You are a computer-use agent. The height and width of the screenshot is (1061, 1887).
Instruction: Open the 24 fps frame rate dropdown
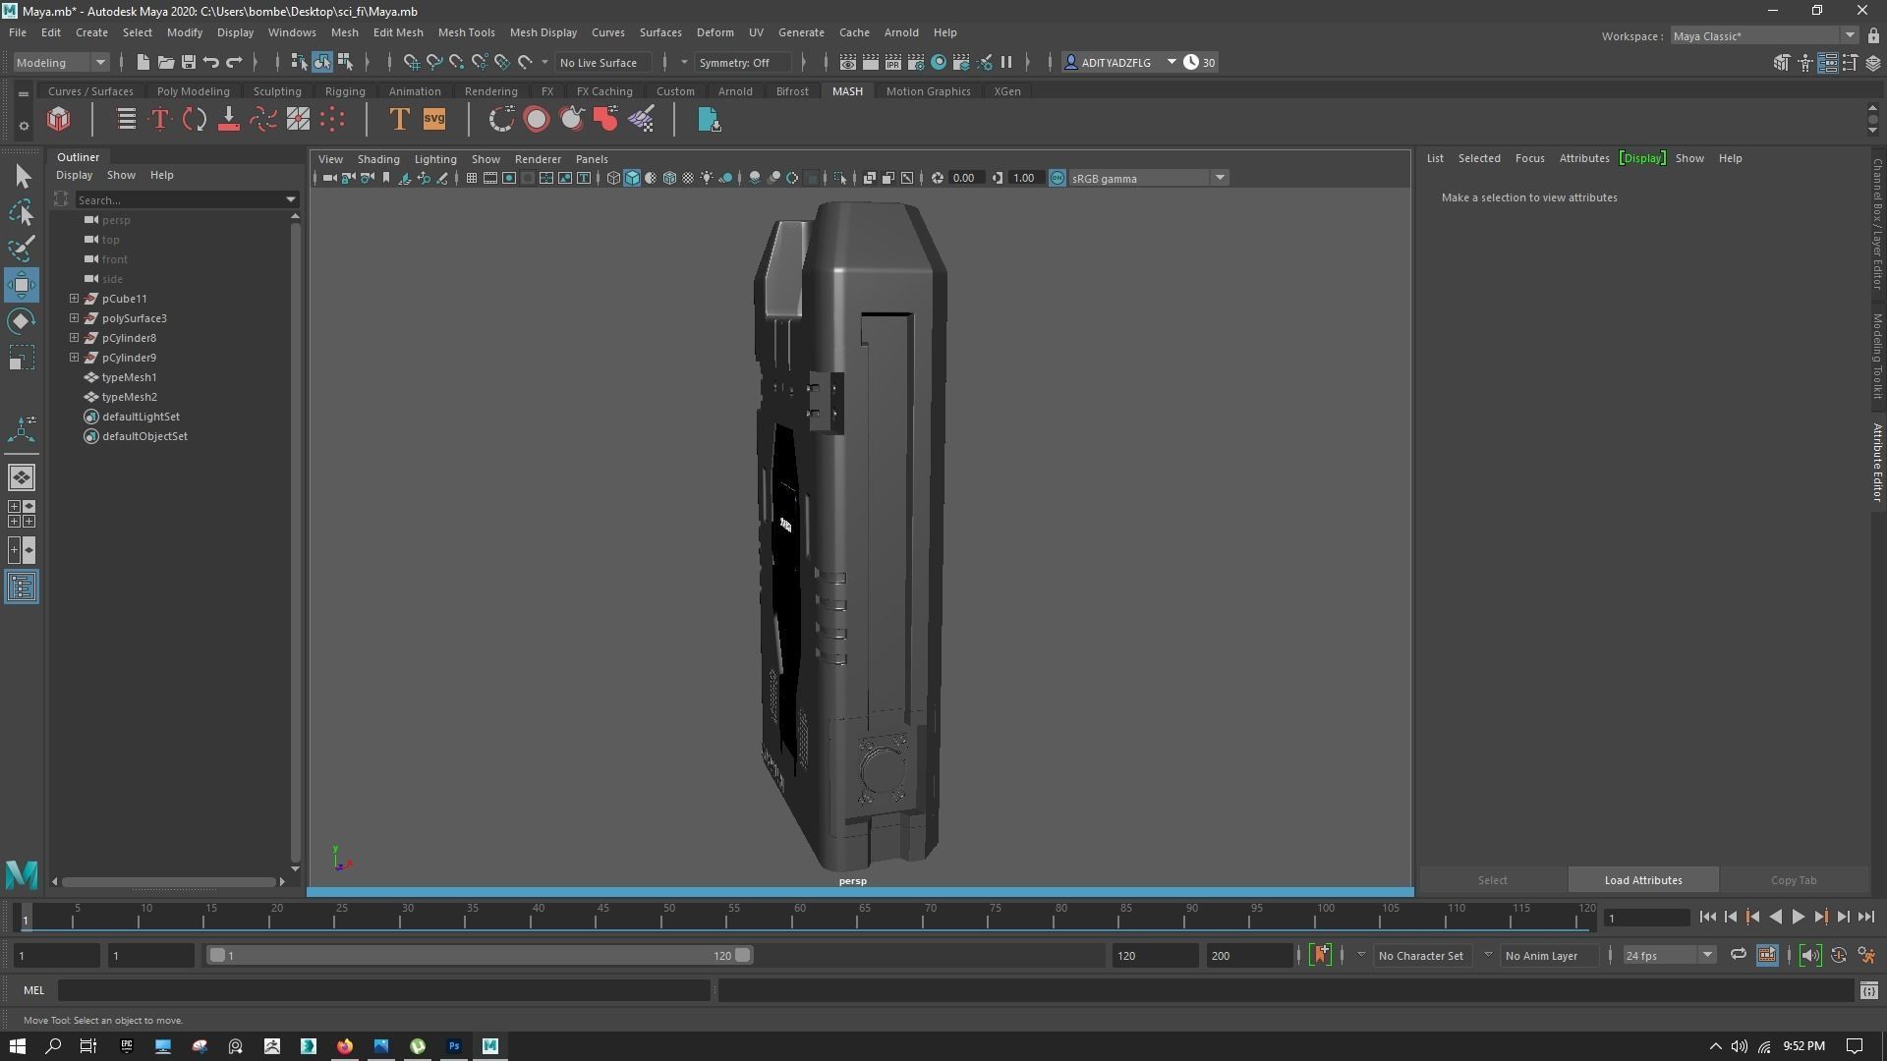[1669, 955]
